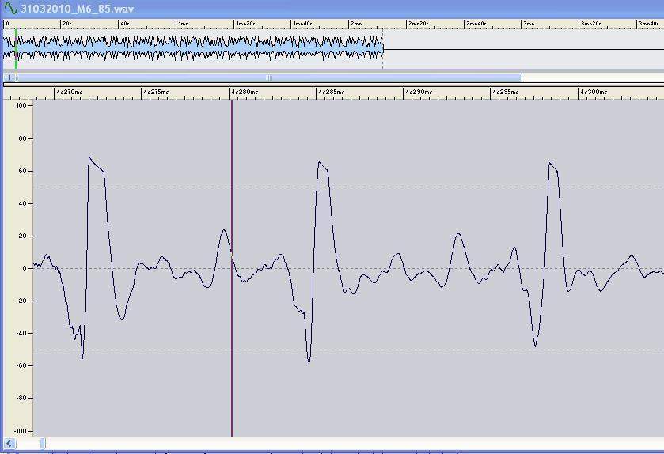664x454 pixels.
Task: Click the 1mn mark on overview ruler
Action: coord(182,24)
